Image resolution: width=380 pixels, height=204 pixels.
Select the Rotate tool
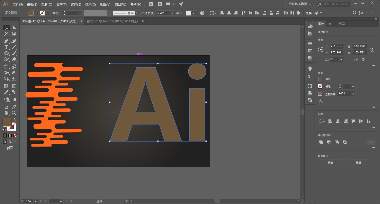click(x=6, y=67)
